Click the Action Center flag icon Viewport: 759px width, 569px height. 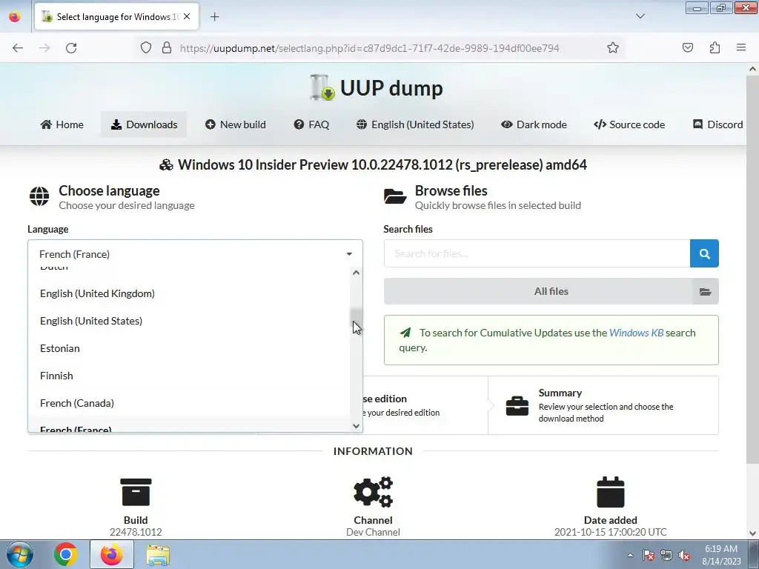649,556
